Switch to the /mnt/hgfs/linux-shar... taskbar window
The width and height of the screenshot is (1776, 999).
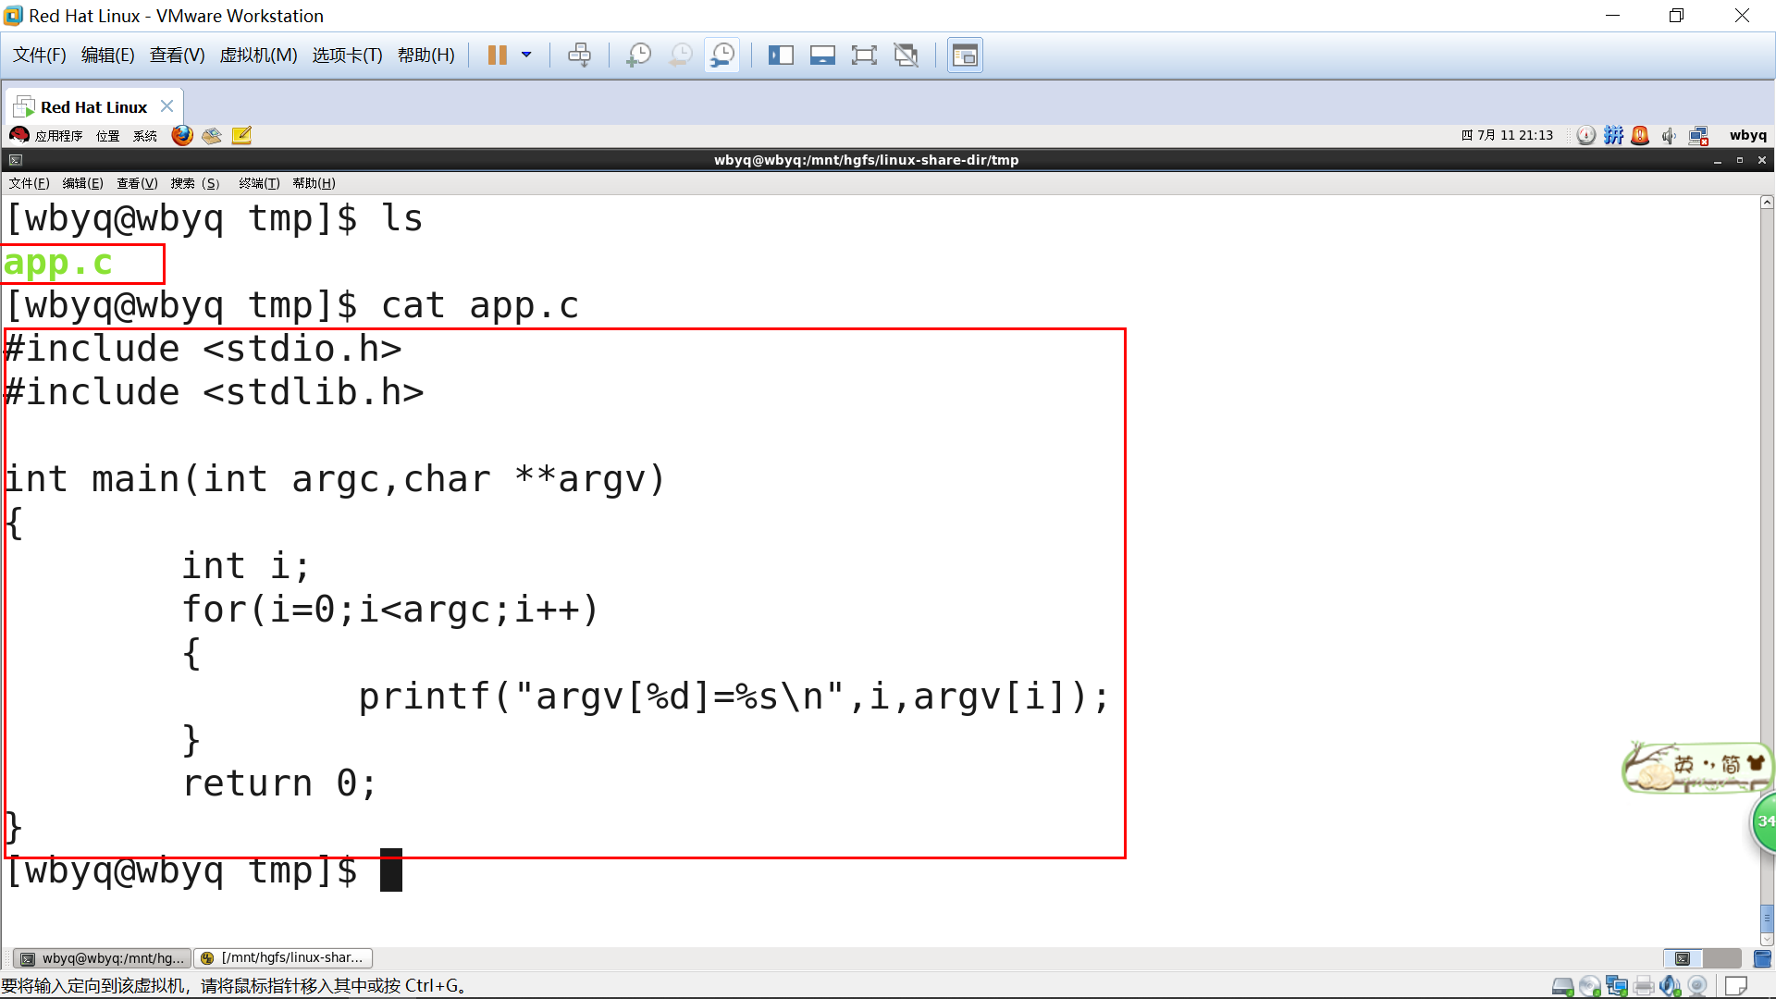pos(283,958)
